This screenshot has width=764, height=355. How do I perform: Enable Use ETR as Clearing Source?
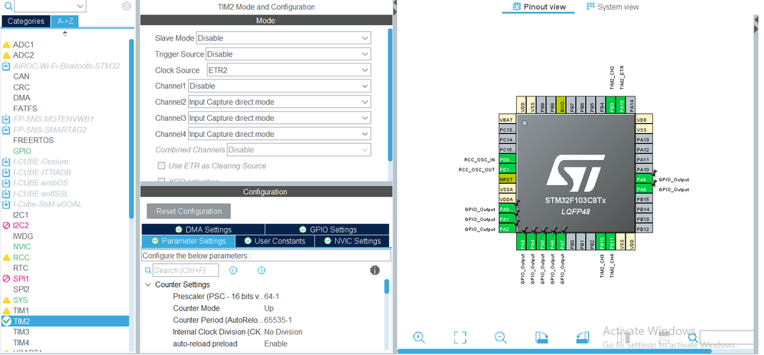[x=161, y=166]
